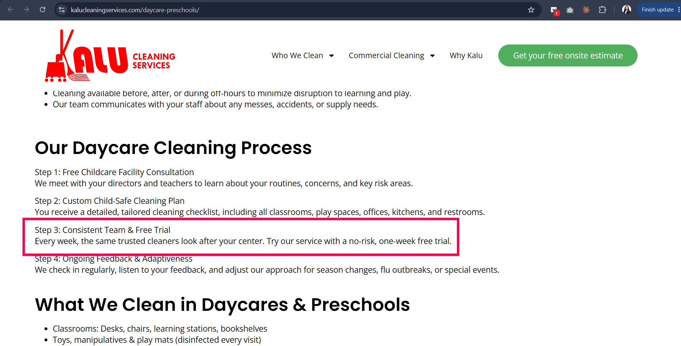Image resolution: width=681 pixels, height=346 pixels.
Task: Expand the Commercial Cleaning dropdown arrow
Action: (432, 56)
